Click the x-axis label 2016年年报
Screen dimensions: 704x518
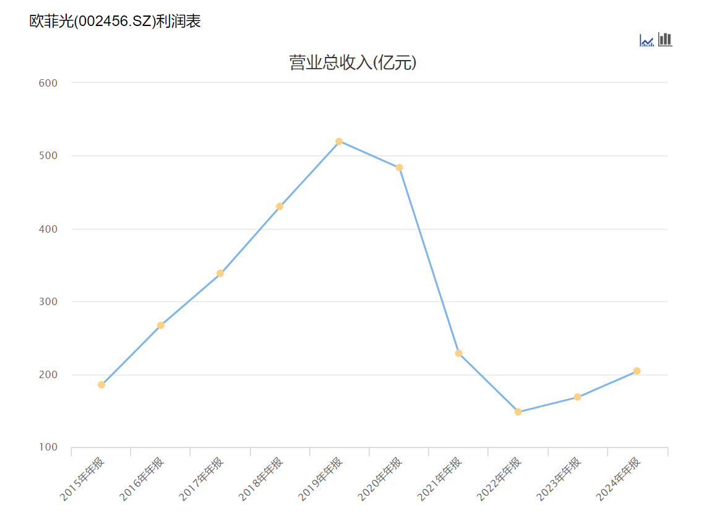coord(142,479)
